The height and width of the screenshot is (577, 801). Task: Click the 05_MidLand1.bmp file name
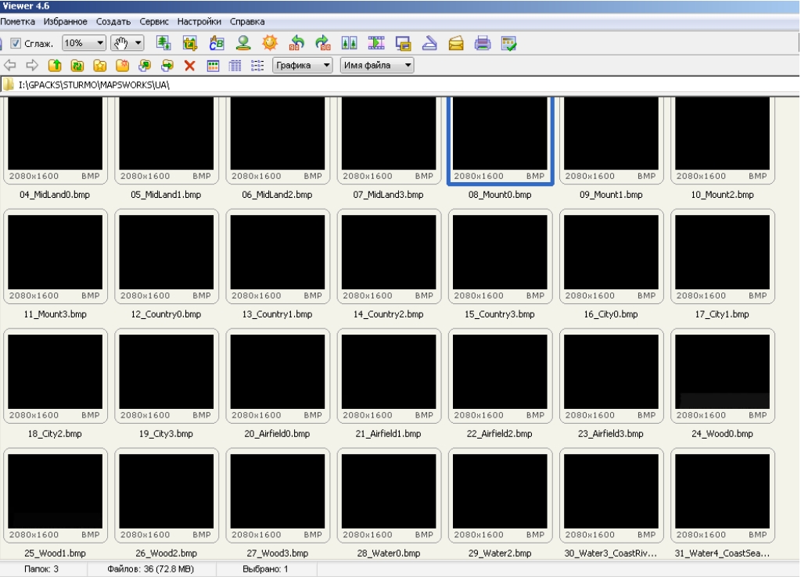point(166,195)
